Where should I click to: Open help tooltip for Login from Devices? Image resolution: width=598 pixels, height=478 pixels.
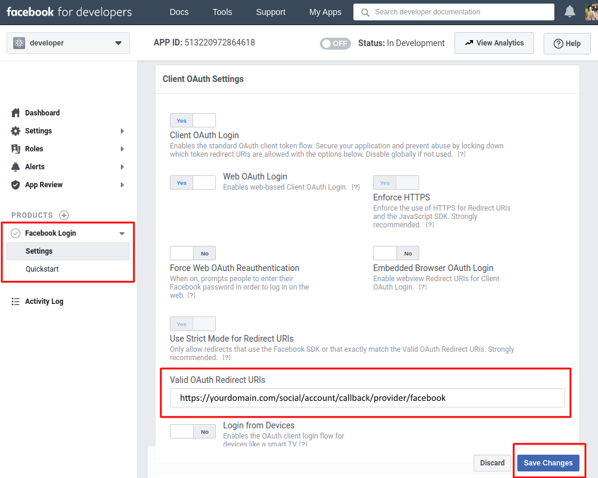point(303,444)
